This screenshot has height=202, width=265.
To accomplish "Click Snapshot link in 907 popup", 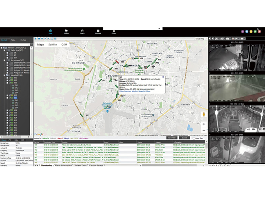I will click(x=142, y=91).
